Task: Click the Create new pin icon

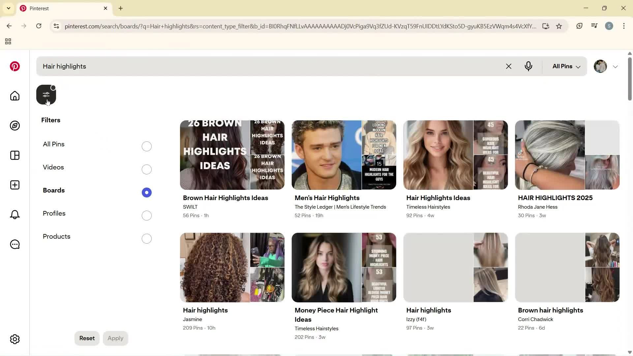Action: [x=15, y=185]
